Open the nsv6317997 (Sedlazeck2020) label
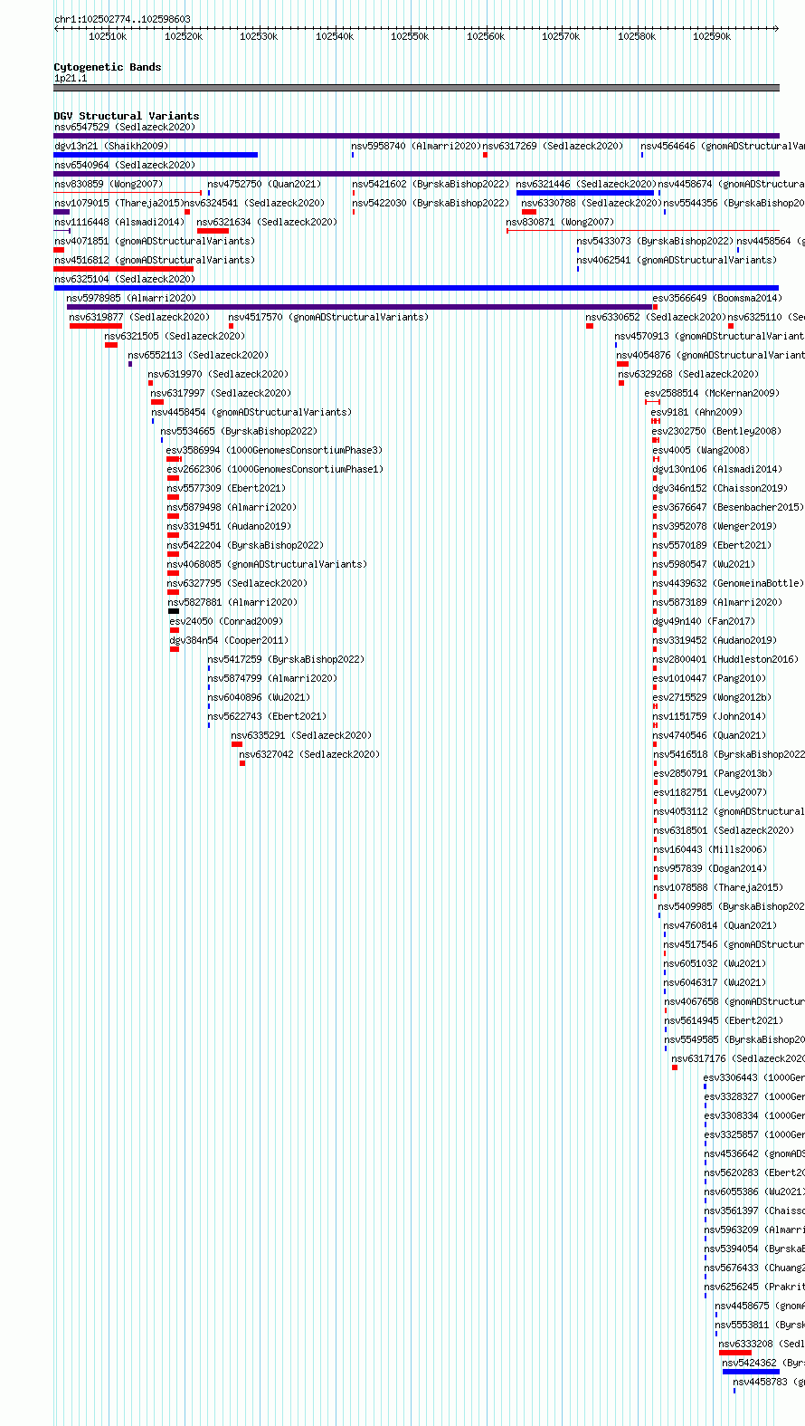This screenshot has width=805, height=1426. [221, 393]
